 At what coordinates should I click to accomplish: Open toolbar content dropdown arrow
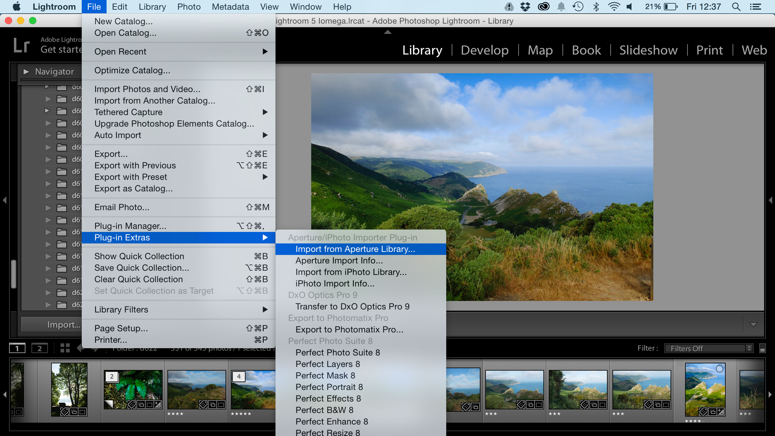click(754, 325)
